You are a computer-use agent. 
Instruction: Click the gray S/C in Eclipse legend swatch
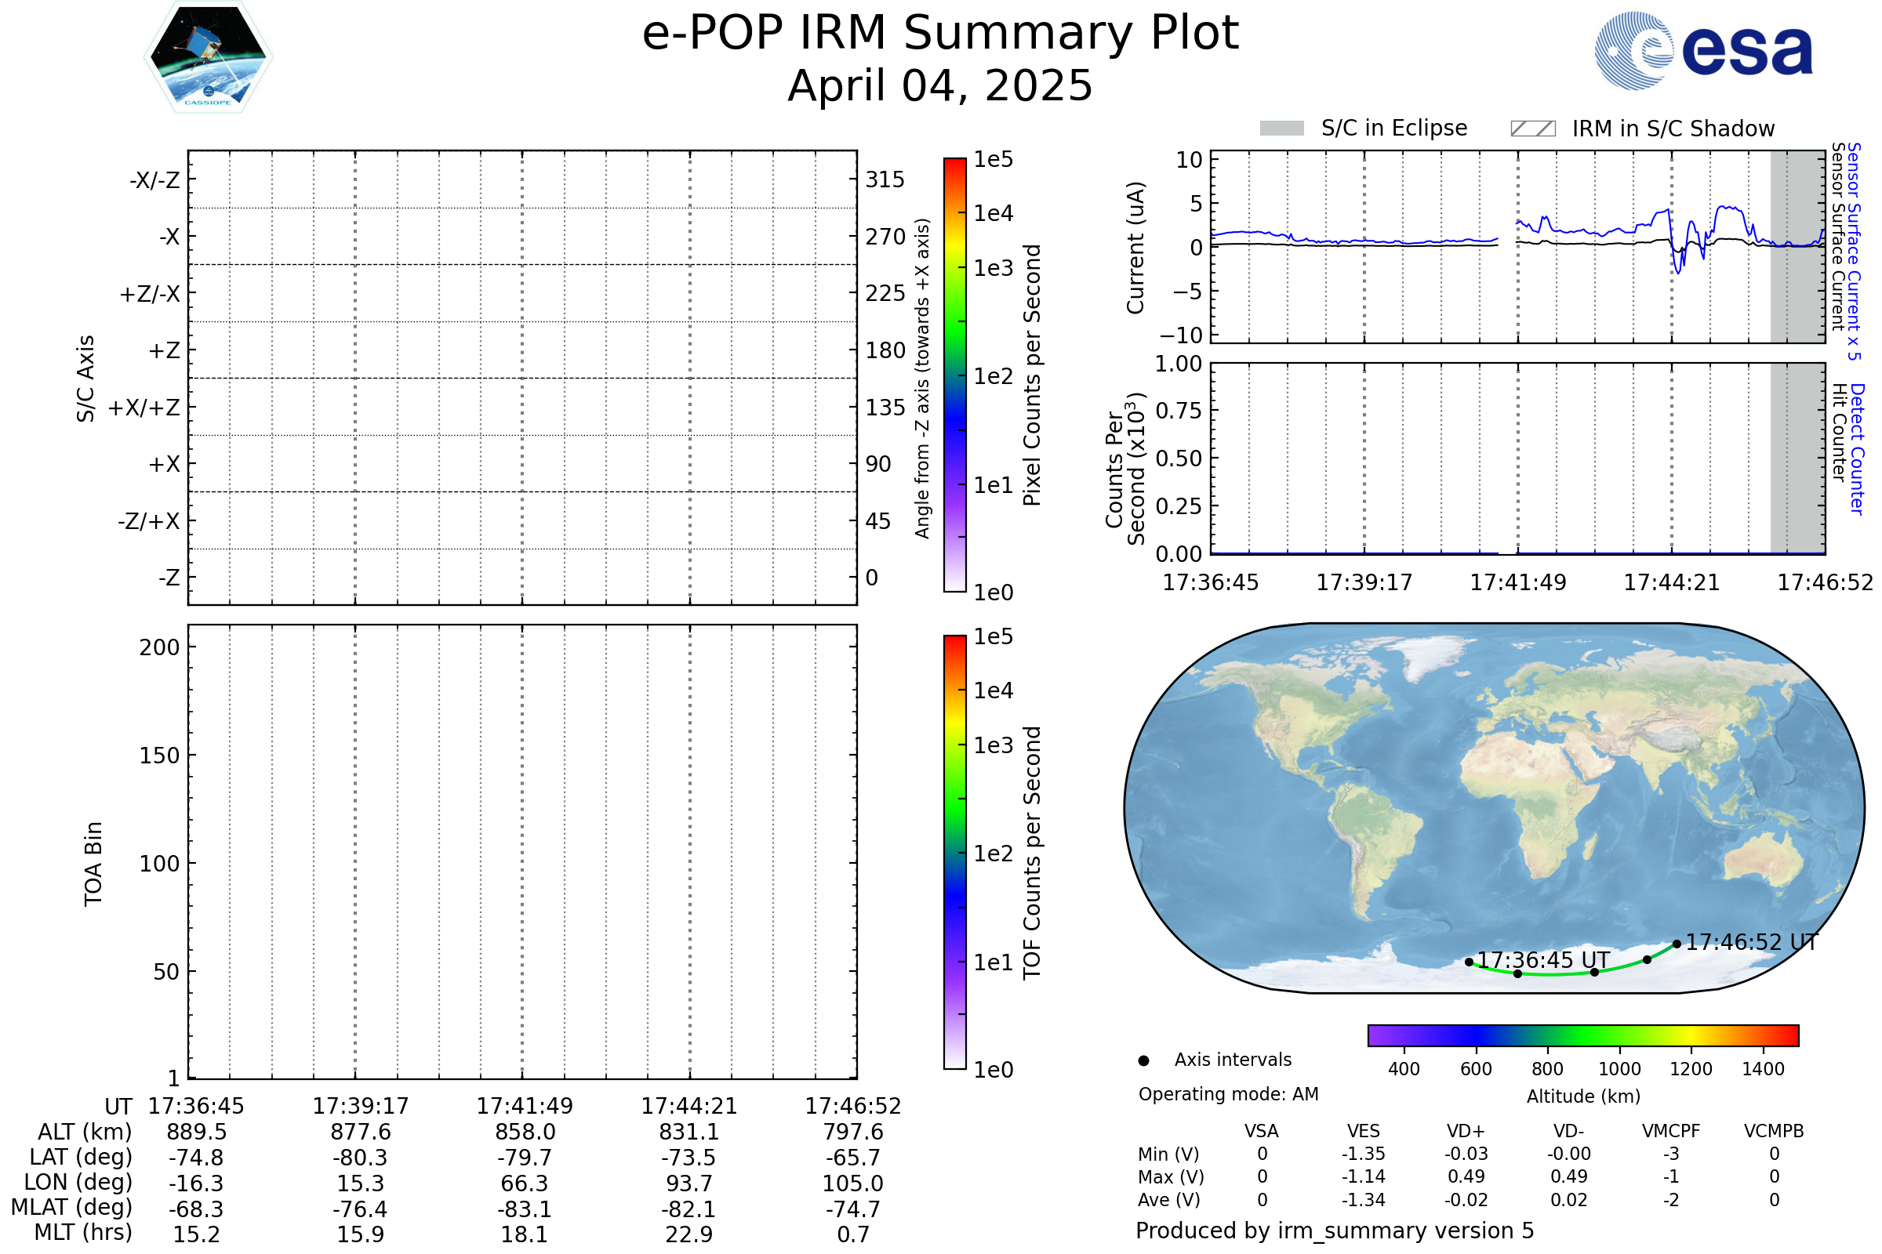coord(1282,129)
